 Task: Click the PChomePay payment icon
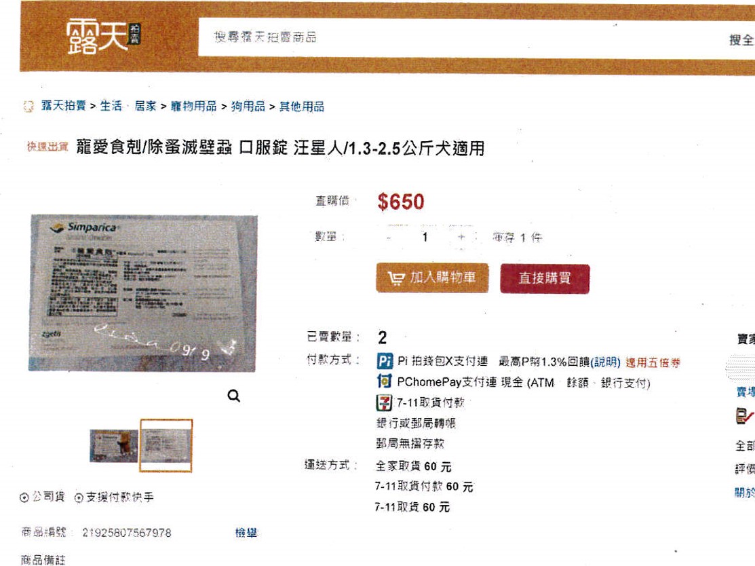click(384, 381)
